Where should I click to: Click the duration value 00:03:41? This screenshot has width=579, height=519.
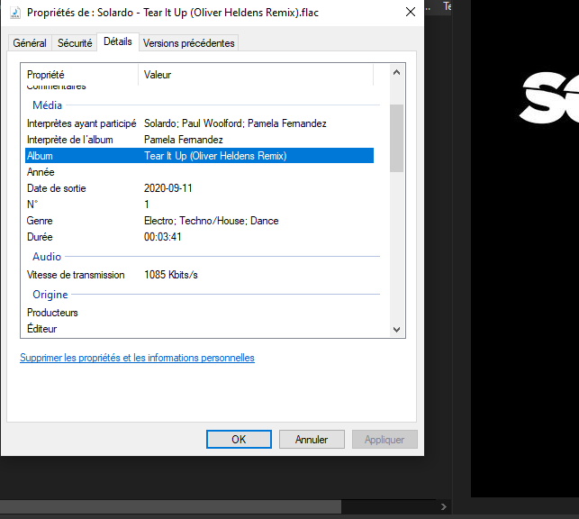click(163, 237)
